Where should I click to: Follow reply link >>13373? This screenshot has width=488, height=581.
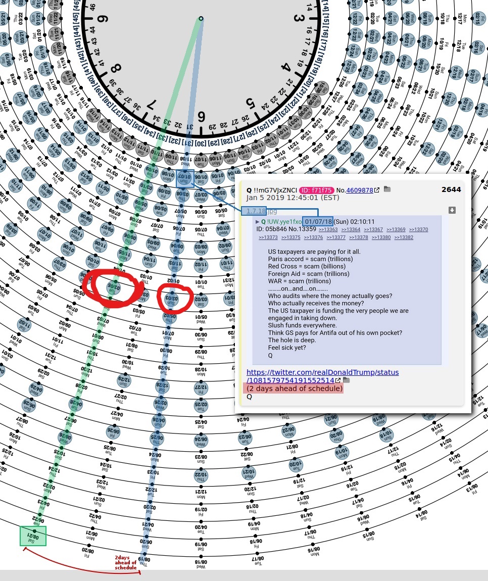coord(268,237)
